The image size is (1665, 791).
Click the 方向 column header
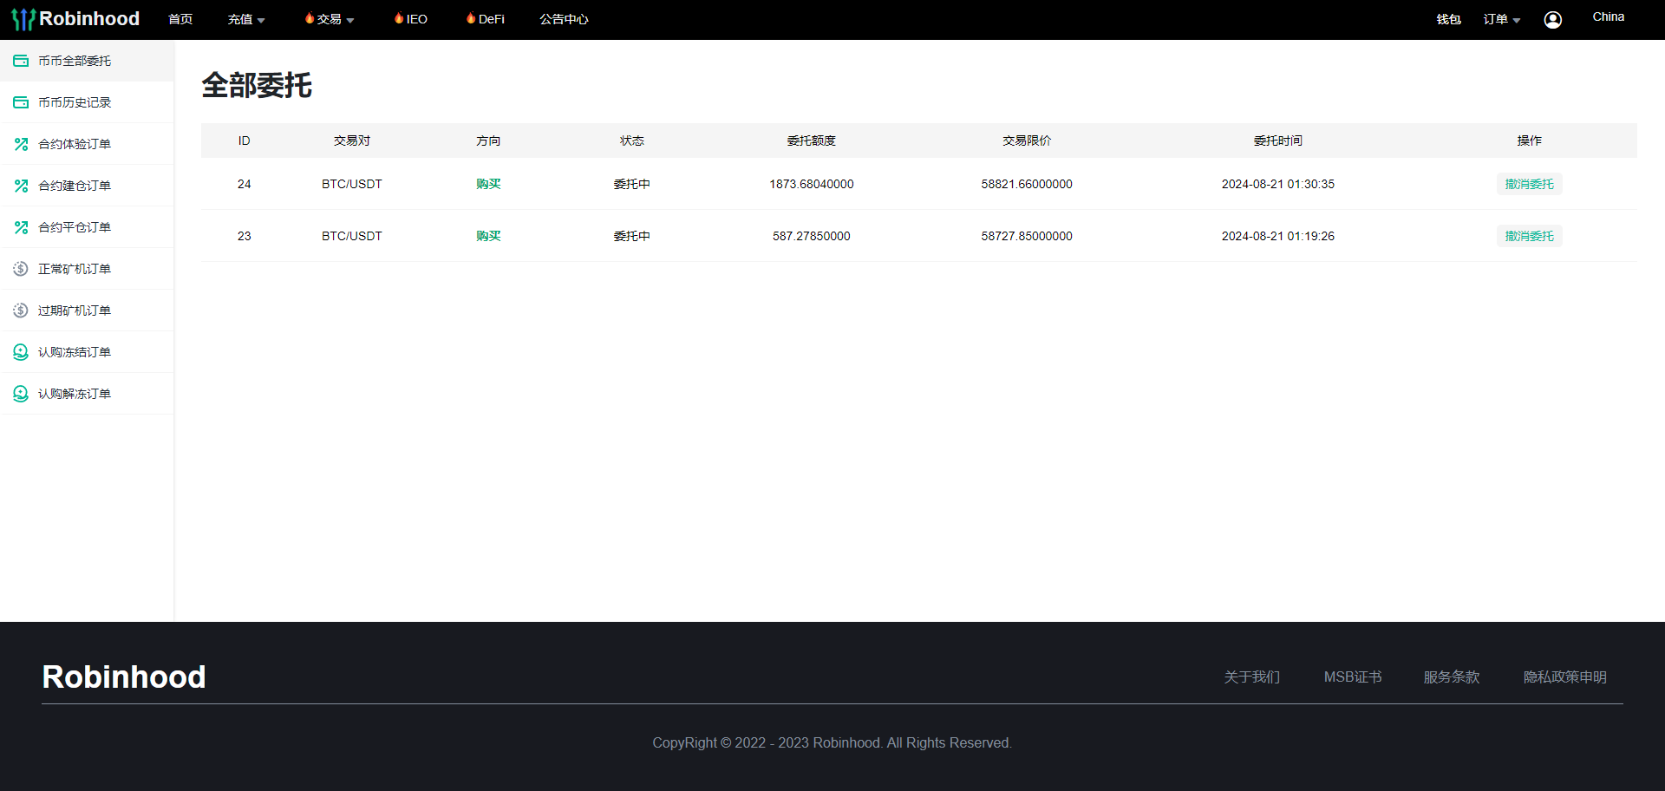[488, 141]
